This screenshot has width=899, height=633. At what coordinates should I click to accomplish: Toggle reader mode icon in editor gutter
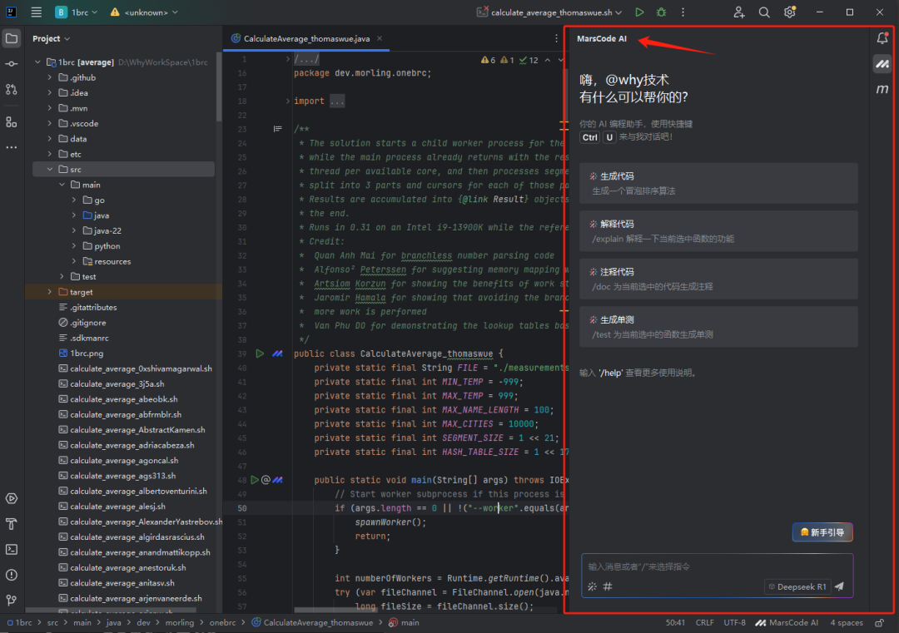[277, 129]
